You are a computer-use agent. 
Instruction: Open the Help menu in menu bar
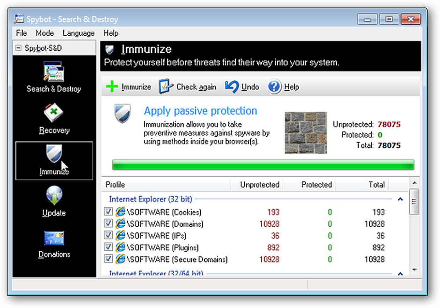(111, 33)
